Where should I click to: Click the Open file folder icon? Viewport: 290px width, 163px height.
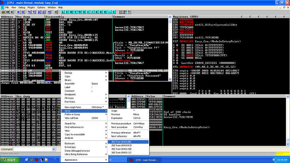pyautogui.click(x=3, y=12)
